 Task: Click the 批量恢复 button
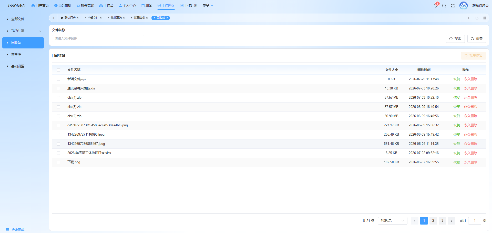[473, 56]
